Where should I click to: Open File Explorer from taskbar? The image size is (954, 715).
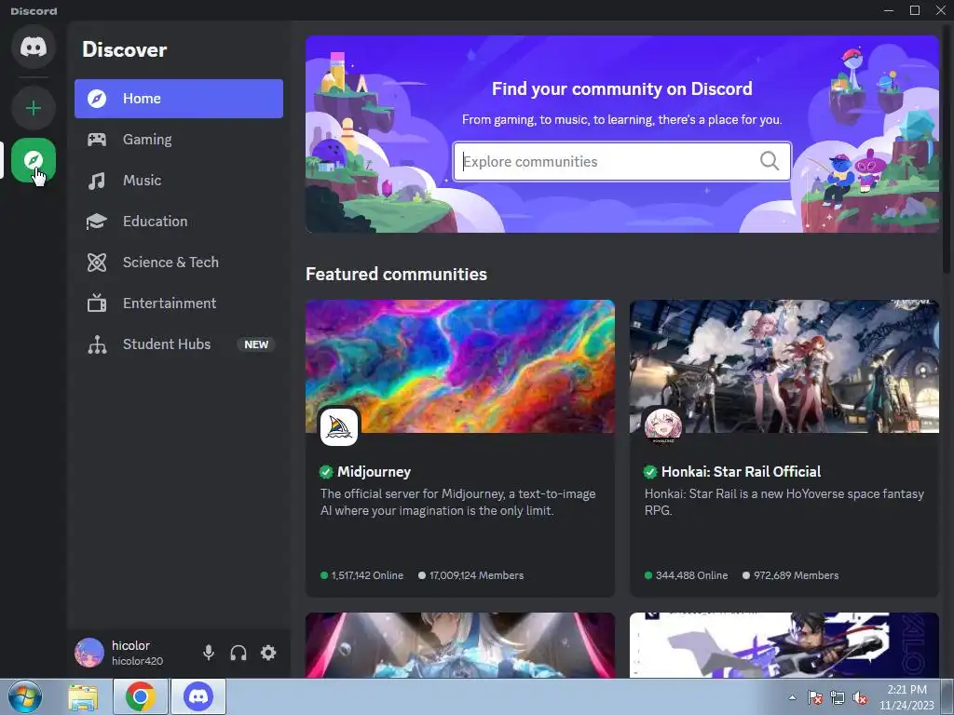83,696
